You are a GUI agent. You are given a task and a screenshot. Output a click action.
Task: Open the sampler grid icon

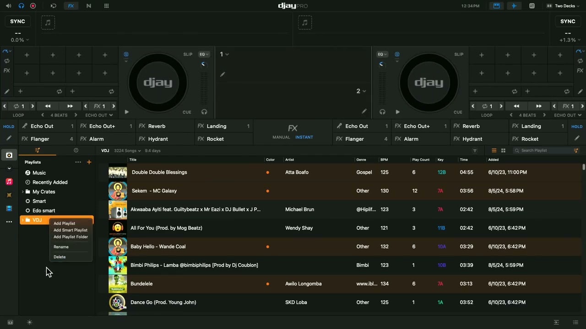[x=107, y=6]
